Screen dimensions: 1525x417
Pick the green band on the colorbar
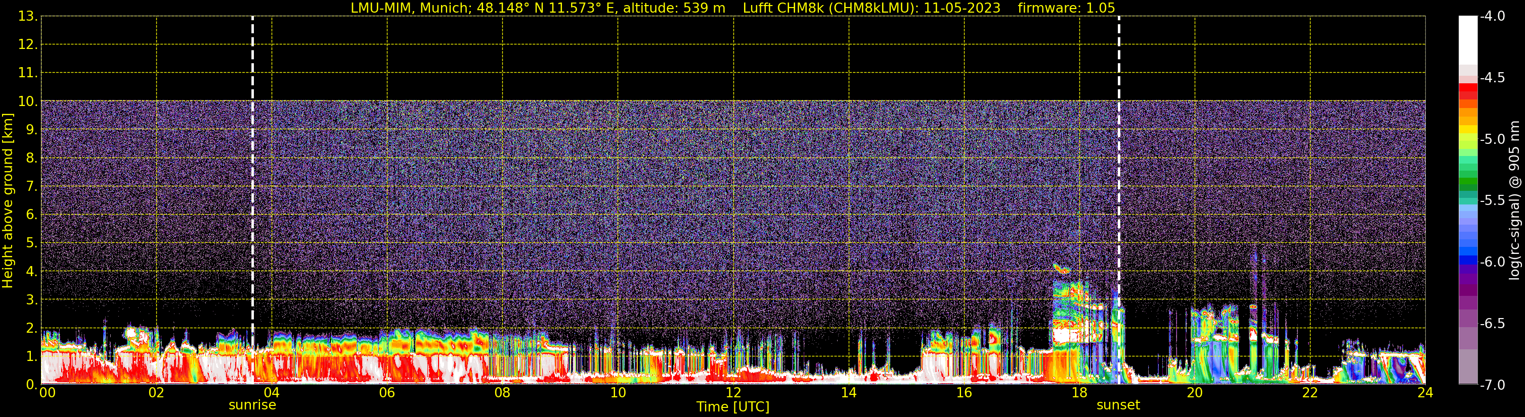(1468, 181)
